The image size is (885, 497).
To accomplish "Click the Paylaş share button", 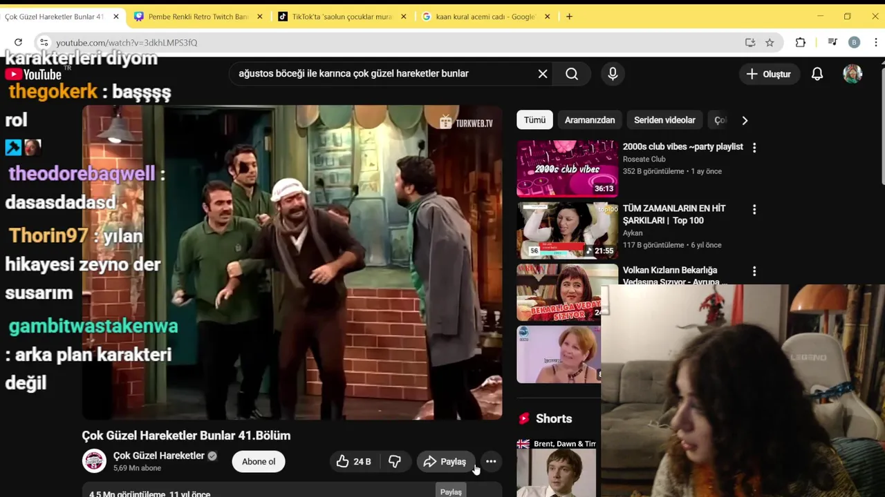I will click(446, 461).
